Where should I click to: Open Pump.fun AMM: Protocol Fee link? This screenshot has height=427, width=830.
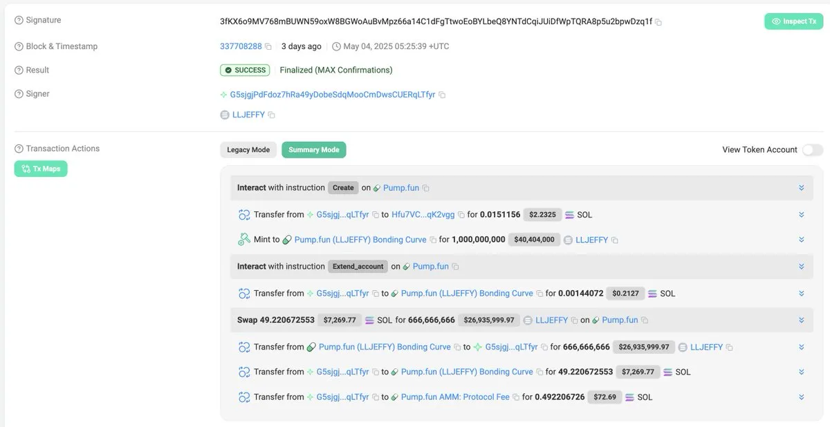pos(455,397)
